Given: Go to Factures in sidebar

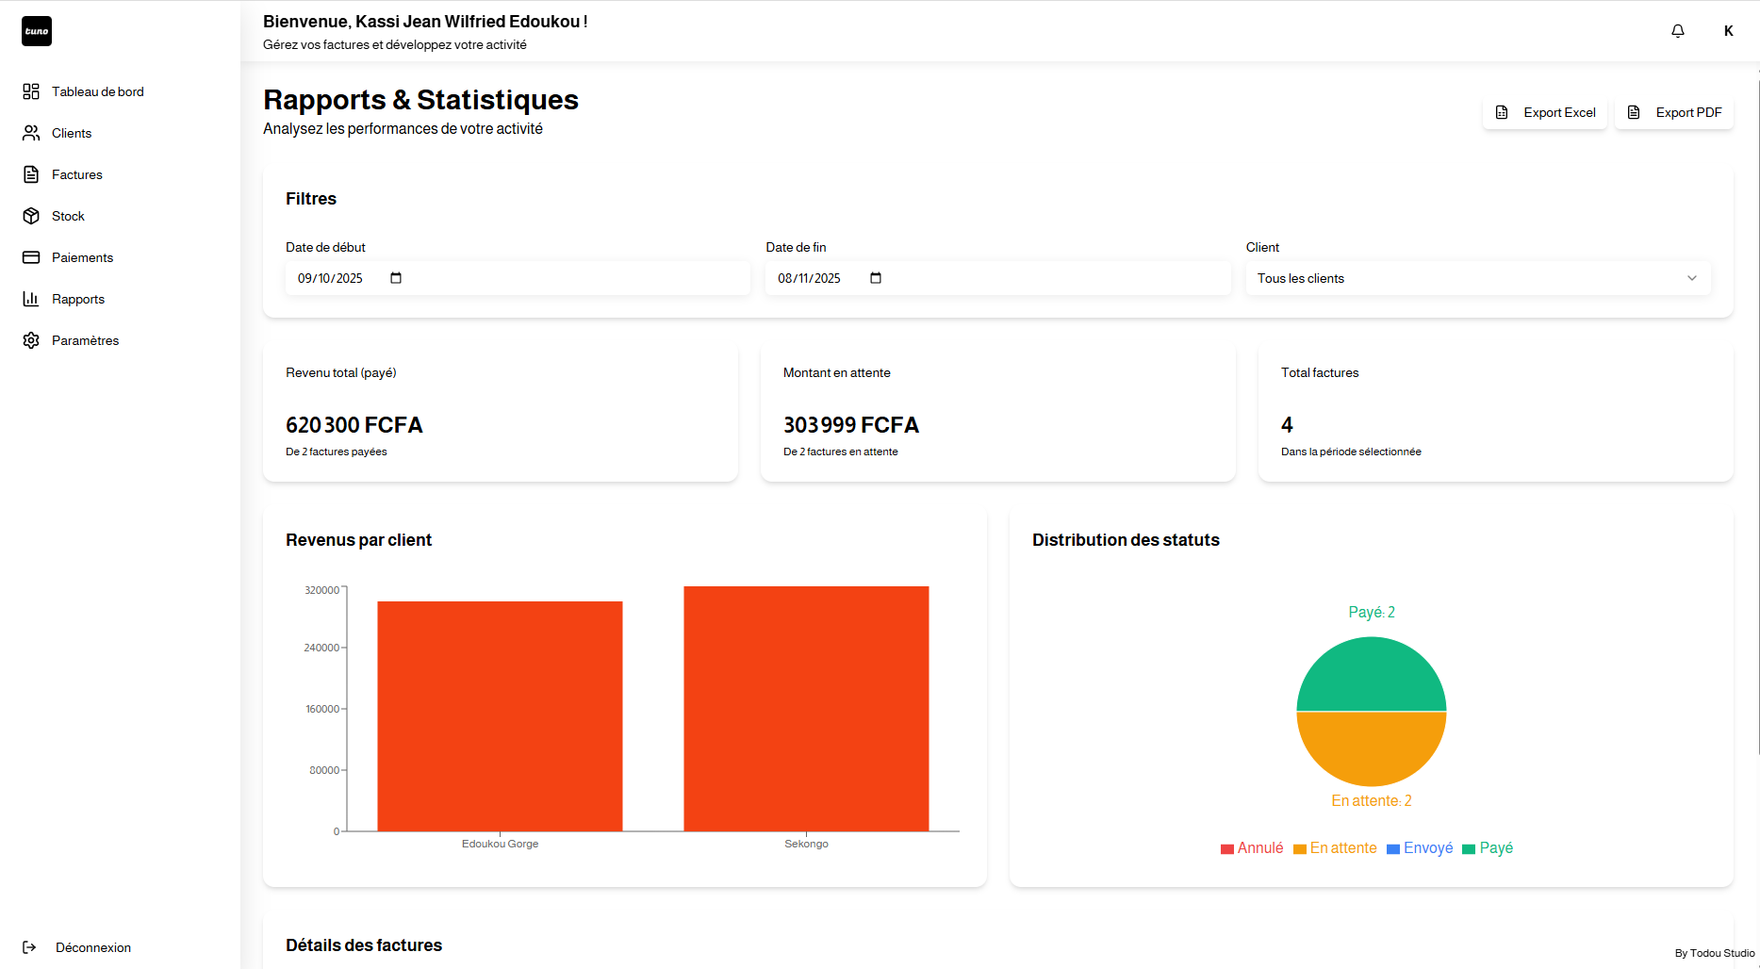Looking at the screenshot, I should tap(76, 174).
